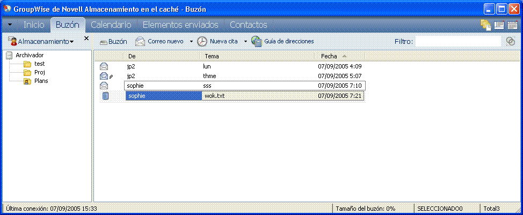Open the Elementos enviados tab

point(180,25)
